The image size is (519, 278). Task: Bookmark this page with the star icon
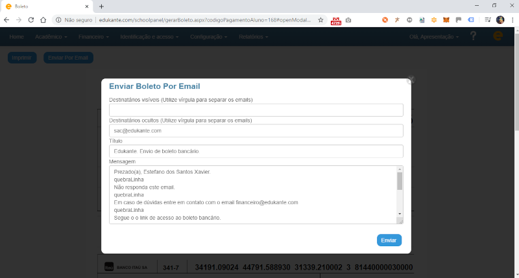click(x=320, y=20)
